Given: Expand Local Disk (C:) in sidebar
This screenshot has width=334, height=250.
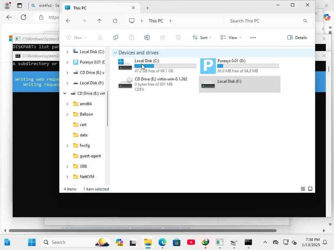Looking at the screenshot, I should pyautogui.click(x=67, y=52).
